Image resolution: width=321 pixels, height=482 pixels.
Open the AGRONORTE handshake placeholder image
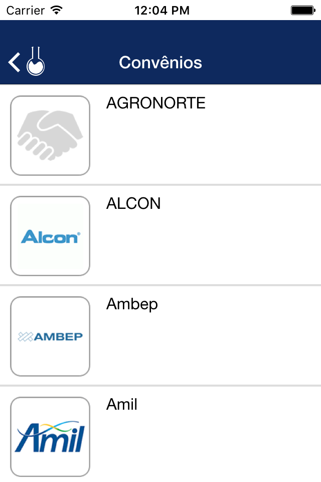[x=50, y=136]
